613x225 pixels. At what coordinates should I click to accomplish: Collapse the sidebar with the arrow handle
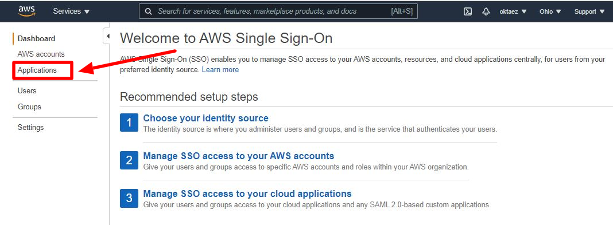(107, 36)
